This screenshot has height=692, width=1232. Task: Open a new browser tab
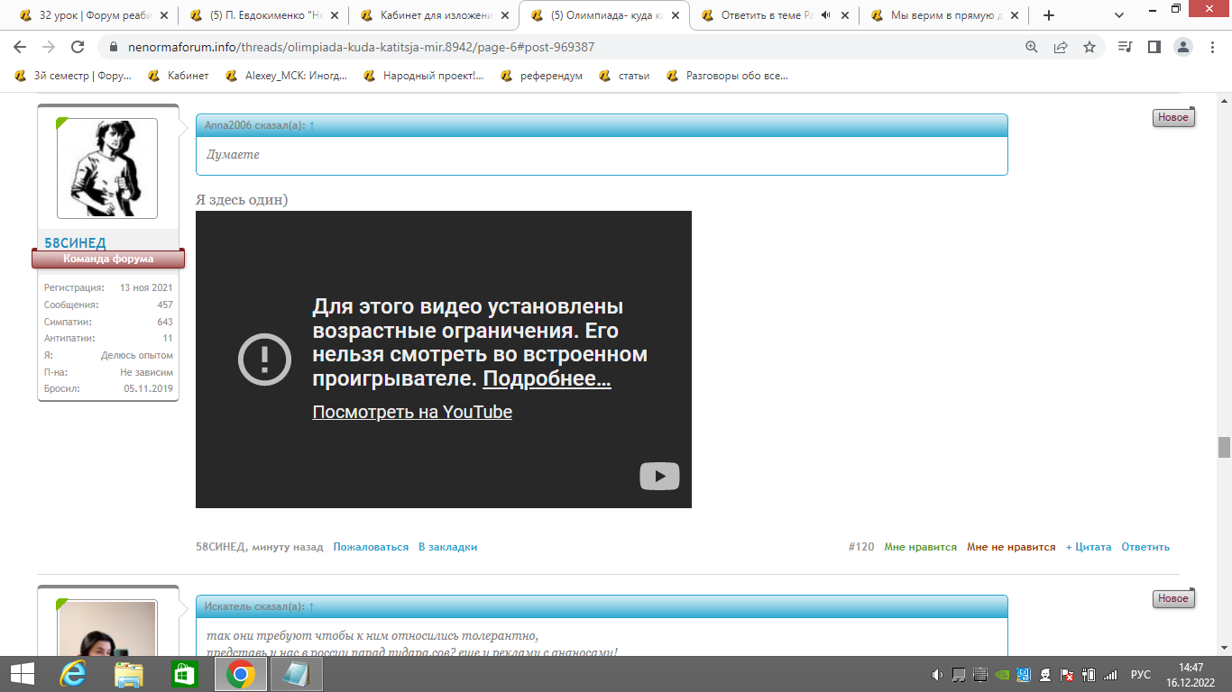tap(1049, 15)
